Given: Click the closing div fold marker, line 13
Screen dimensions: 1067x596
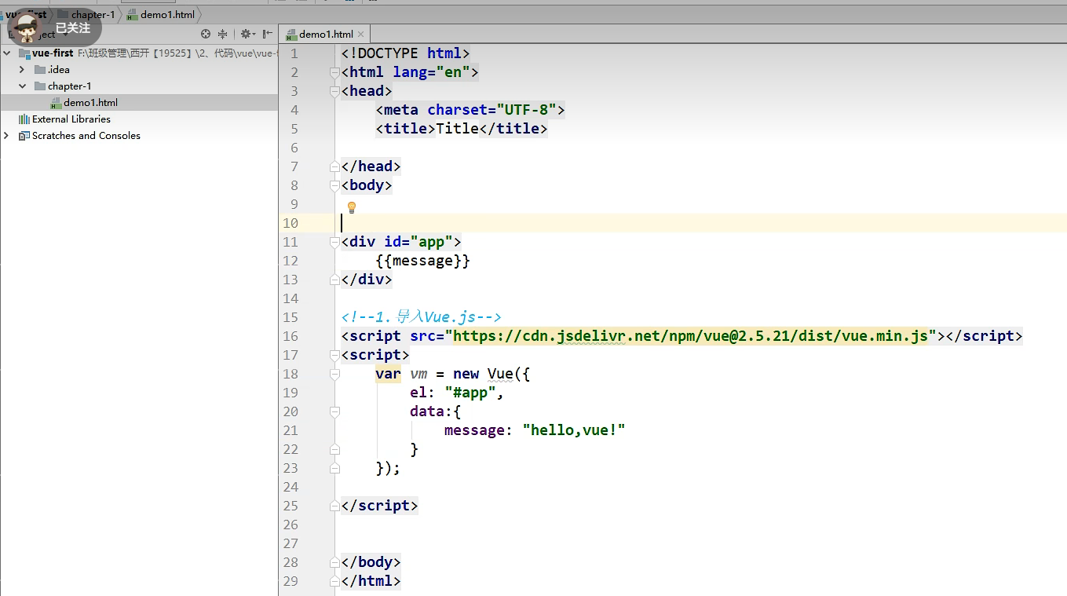Looking at the screenshot, I should pos(334,280).
